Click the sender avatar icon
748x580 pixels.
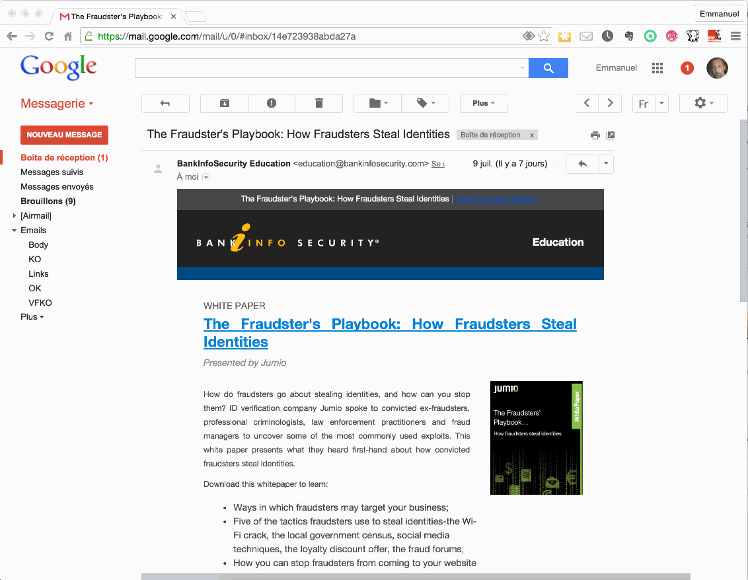click(158, 169)
